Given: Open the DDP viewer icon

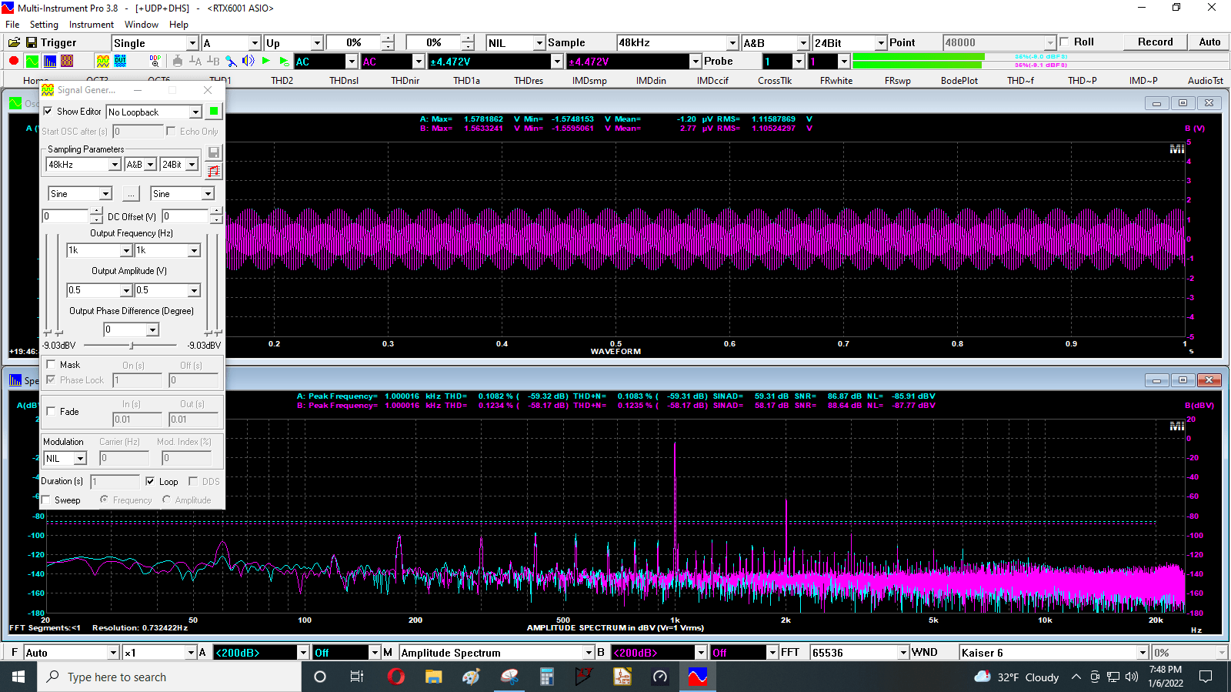Looking at the screenshot, I should coord(155,62).
